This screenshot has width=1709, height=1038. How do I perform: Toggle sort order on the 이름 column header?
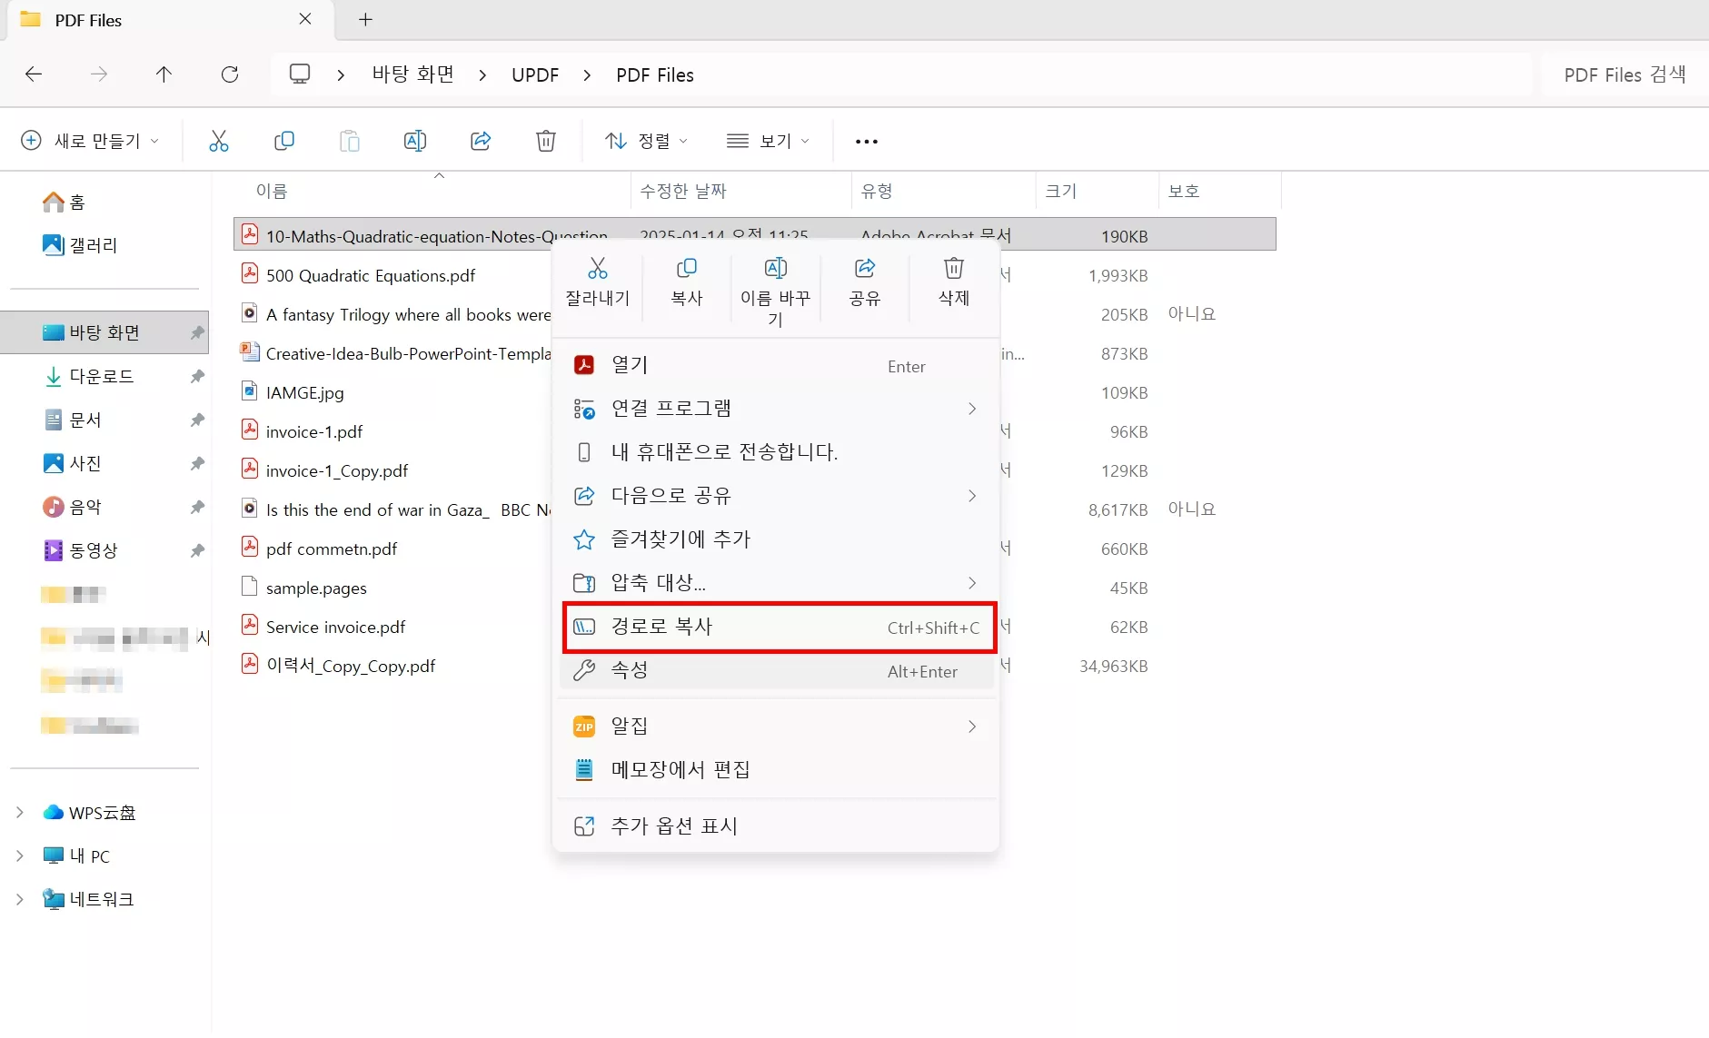click(x=273, y=190)
